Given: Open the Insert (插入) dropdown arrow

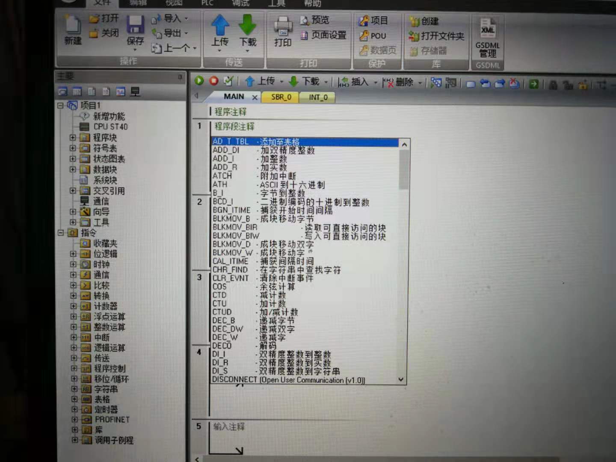Looking at the screenshot, I should (376, 82).
